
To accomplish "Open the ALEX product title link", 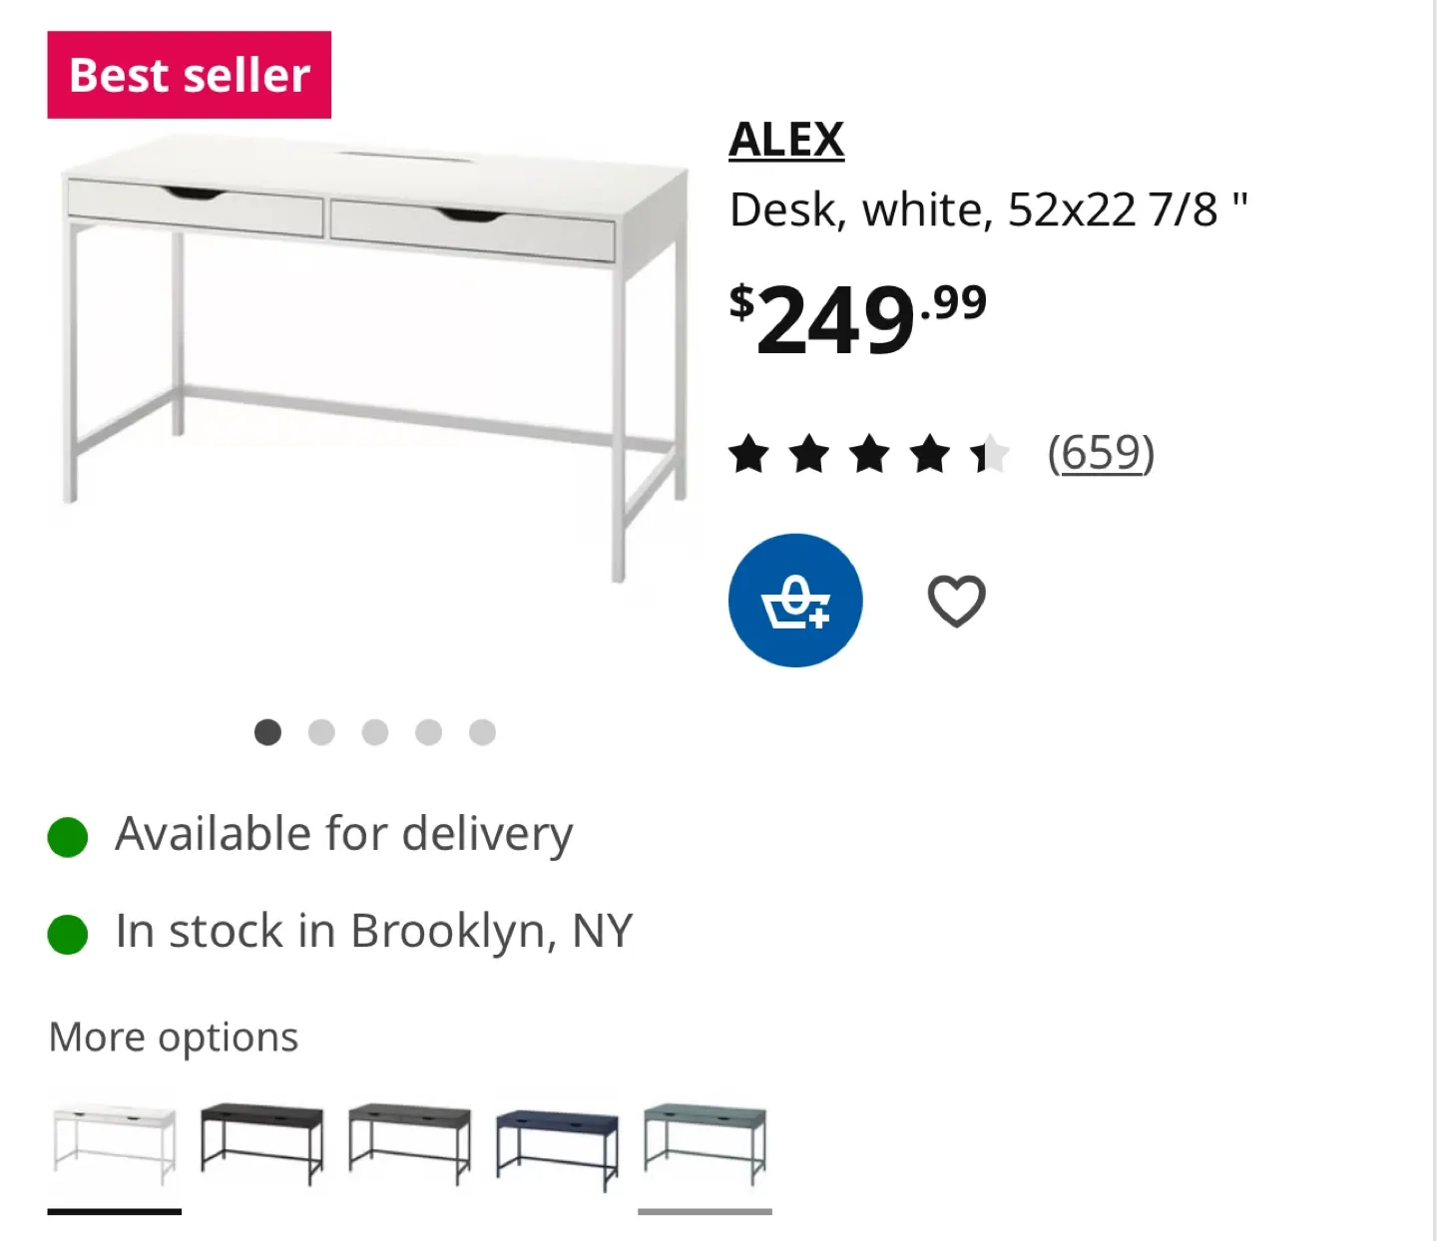I will [x=786, y=140].
